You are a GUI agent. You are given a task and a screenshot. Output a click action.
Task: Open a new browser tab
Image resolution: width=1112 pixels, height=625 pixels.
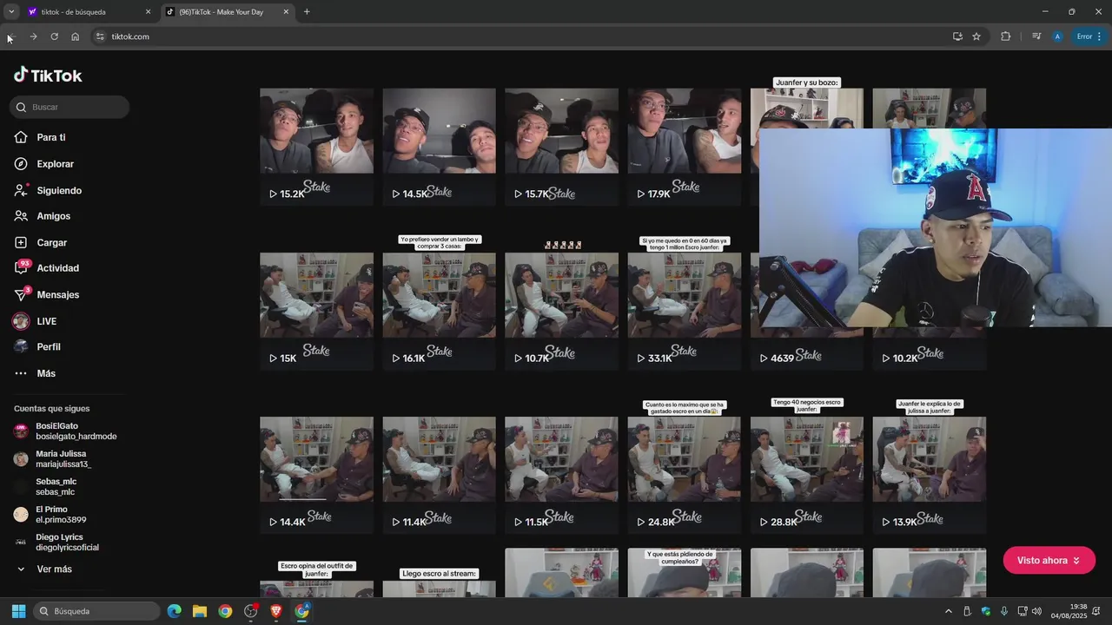307,12
